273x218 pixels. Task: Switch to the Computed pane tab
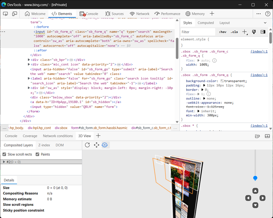[x=205, y=23]
